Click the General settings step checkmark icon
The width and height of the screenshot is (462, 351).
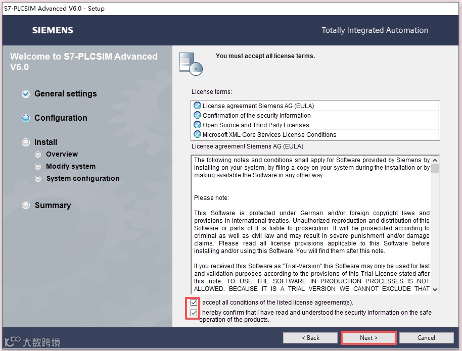click(26, 94)
